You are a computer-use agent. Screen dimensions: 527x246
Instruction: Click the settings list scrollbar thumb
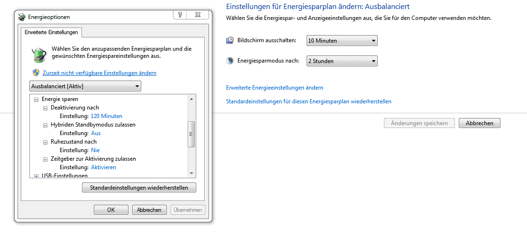pos(191,134)
